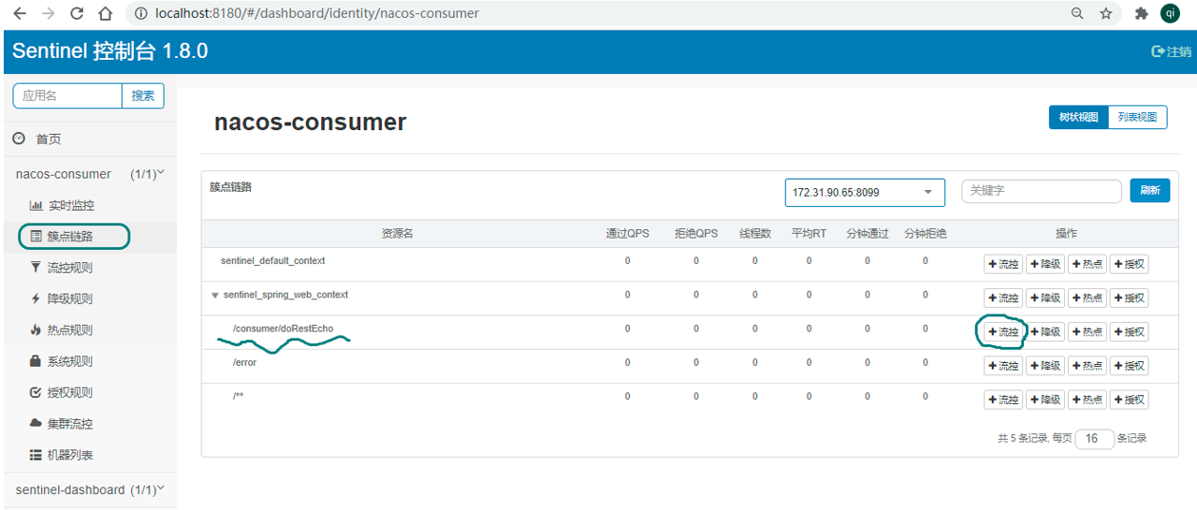Select /consumer/doRestEcho resource name

click(x=283, y=328)
